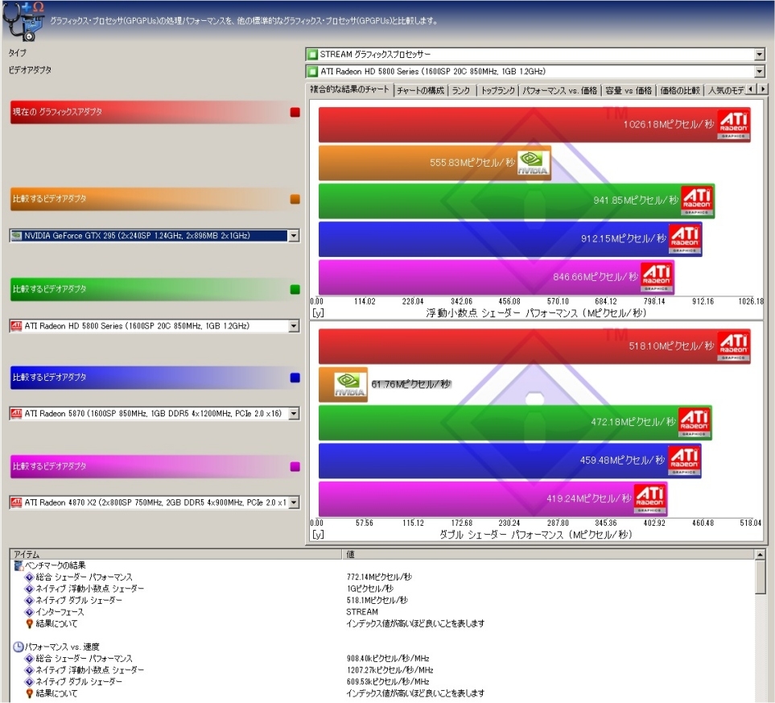Image resolution: width=775 pixels, height=703 pixels.
Task: Click ATI logo on 1026.18M red bar
Action: [733, 125]
